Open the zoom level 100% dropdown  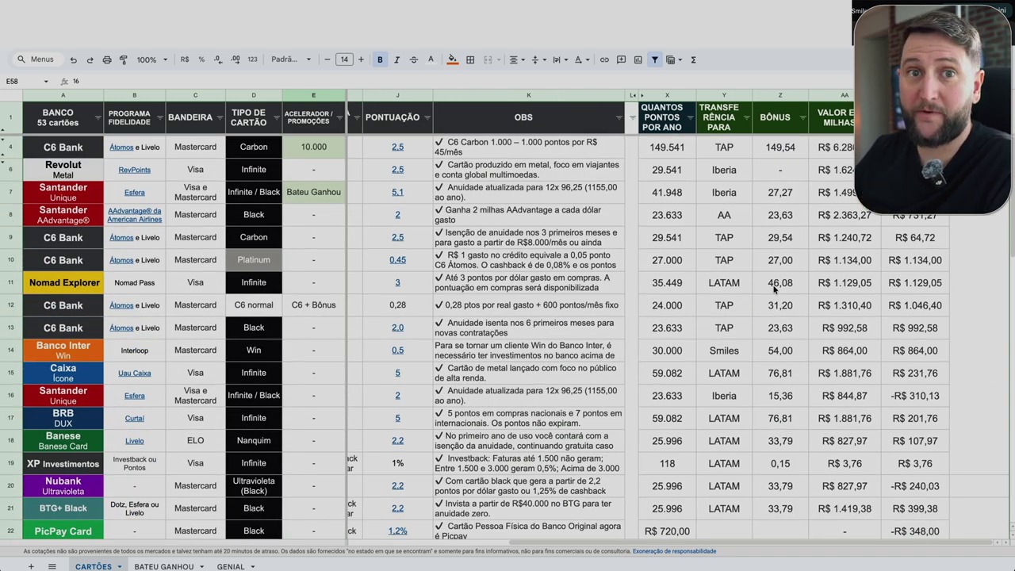tap(152, 59)
